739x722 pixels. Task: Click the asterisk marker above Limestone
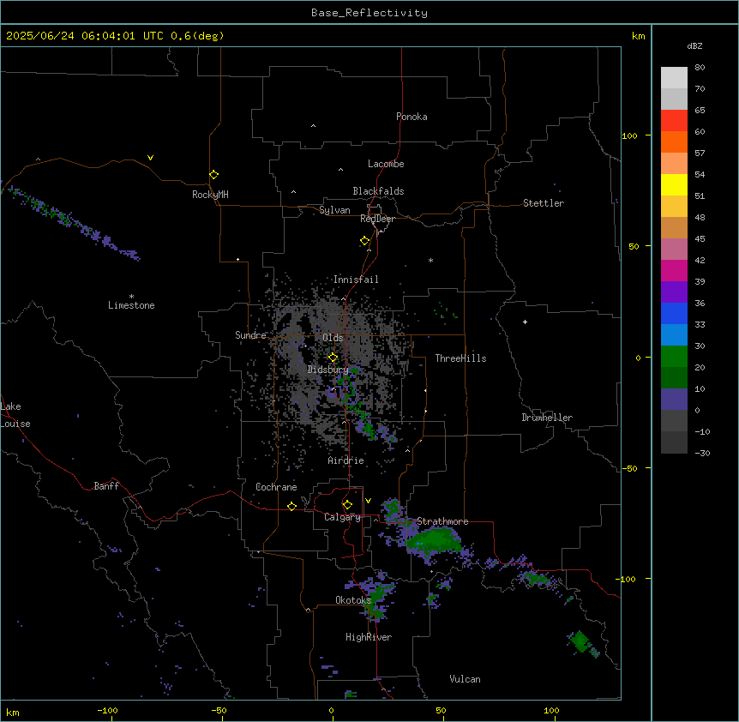click(131, 297)
